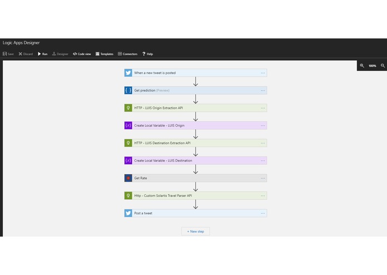
Task: Open the ellipsis menu on HTTP - LUIS Destination Extraction API
Action: pyautogui.click(x=263, y=143)
